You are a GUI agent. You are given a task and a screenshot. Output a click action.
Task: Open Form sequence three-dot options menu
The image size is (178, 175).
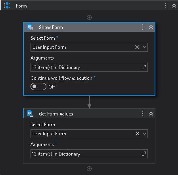tap(166, 6)
